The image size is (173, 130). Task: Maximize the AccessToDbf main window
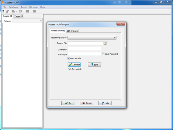coord(161,2)
